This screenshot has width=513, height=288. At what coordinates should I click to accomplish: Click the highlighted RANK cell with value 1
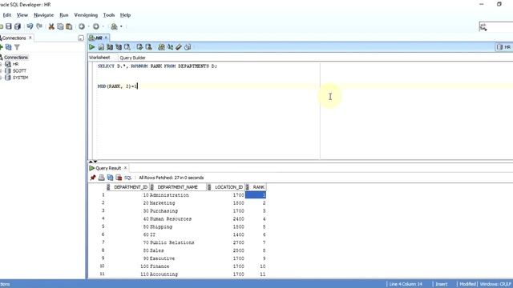(256, 195)
